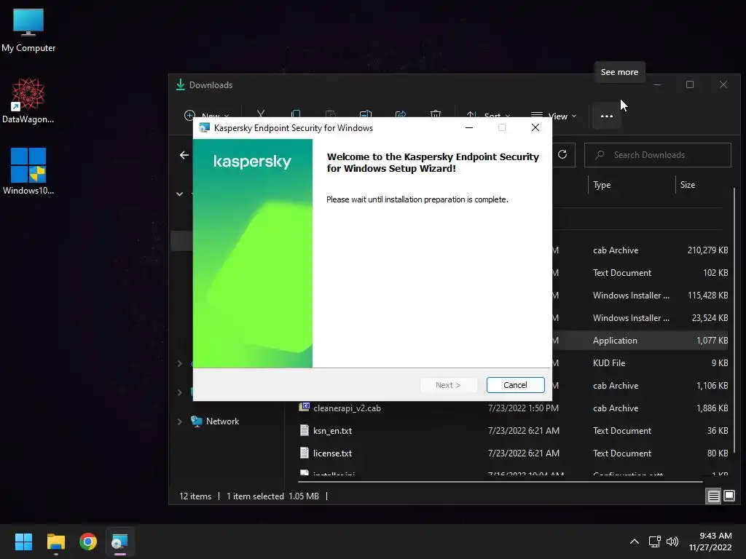
Task: Sort by the Type column header
Action: 602,185
